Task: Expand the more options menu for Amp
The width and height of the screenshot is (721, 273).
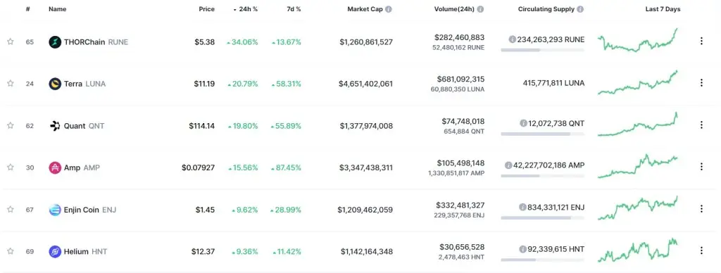Action: point(701,167)
